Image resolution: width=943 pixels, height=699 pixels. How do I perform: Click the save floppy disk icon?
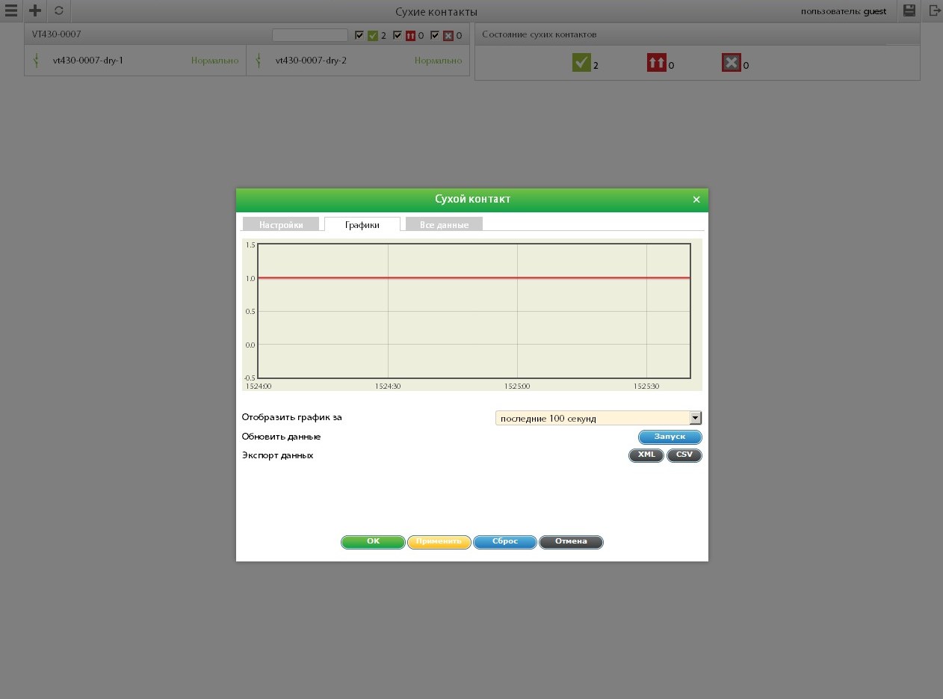909,10
